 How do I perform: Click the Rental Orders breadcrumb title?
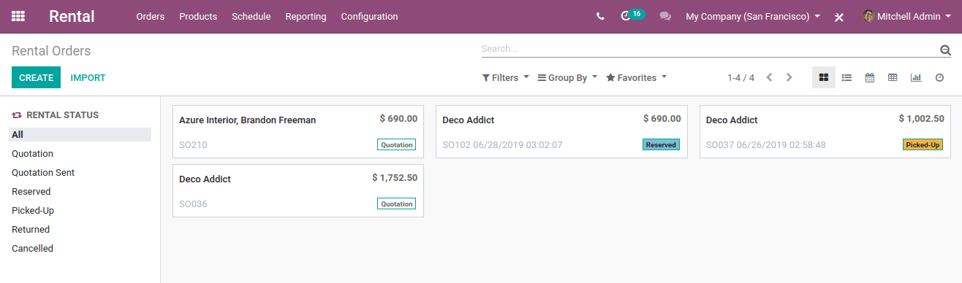pyautogui.click(x=51, y=50)
